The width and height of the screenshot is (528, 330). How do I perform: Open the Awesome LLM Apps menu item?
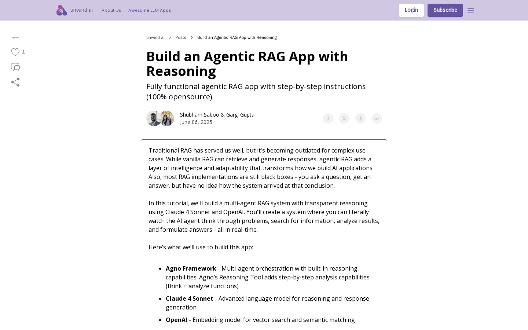point(150,10)
